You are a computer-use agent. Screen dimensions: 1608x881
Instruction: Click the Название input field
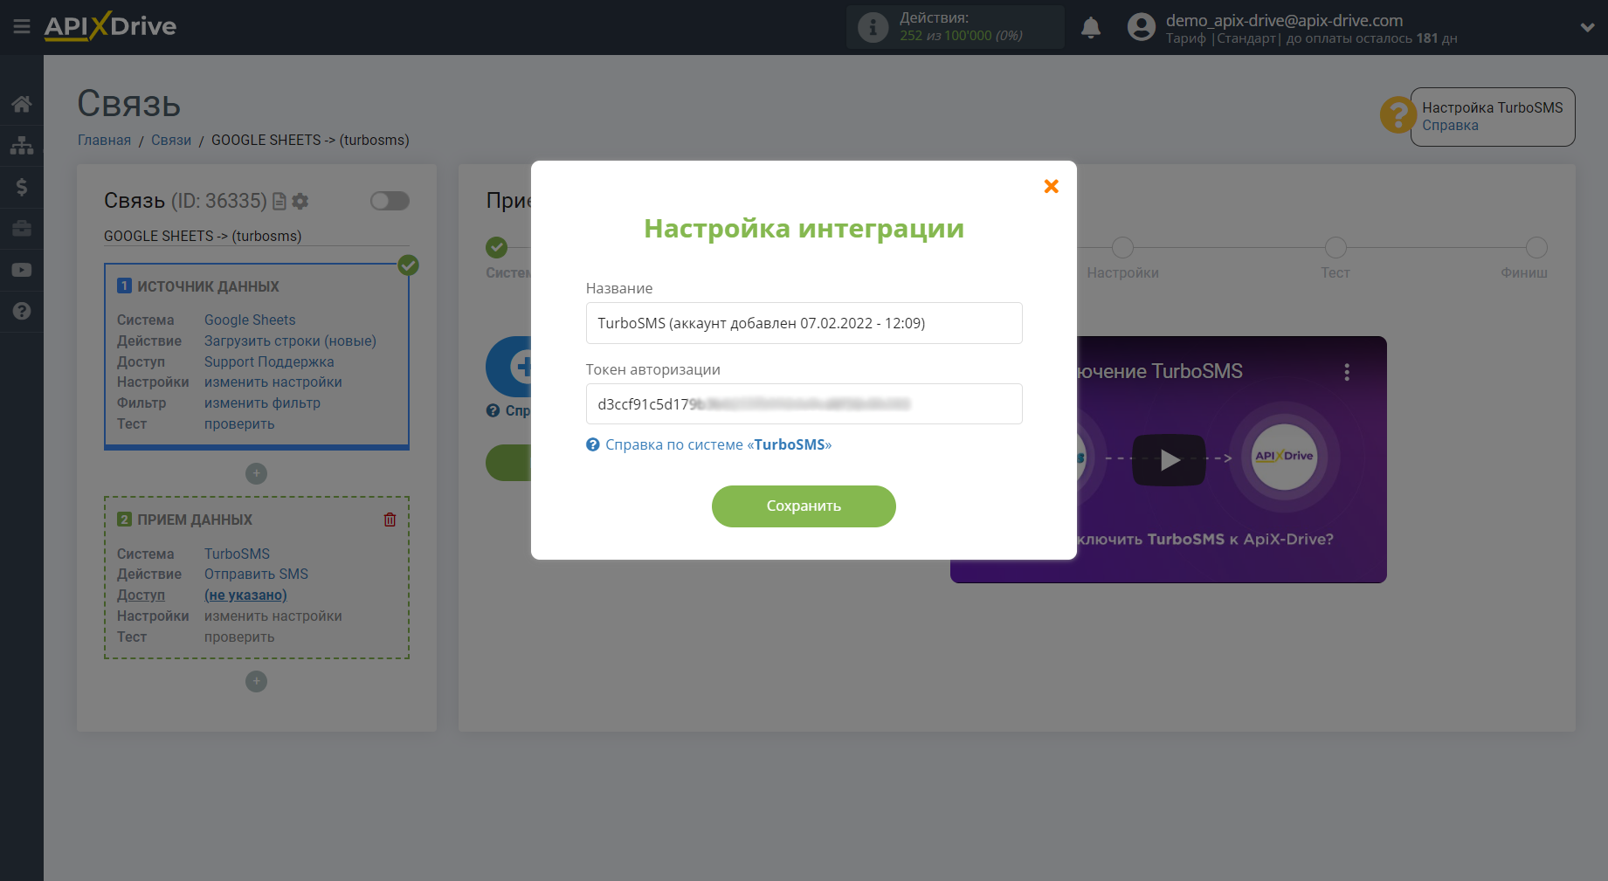tap(804, 323)
